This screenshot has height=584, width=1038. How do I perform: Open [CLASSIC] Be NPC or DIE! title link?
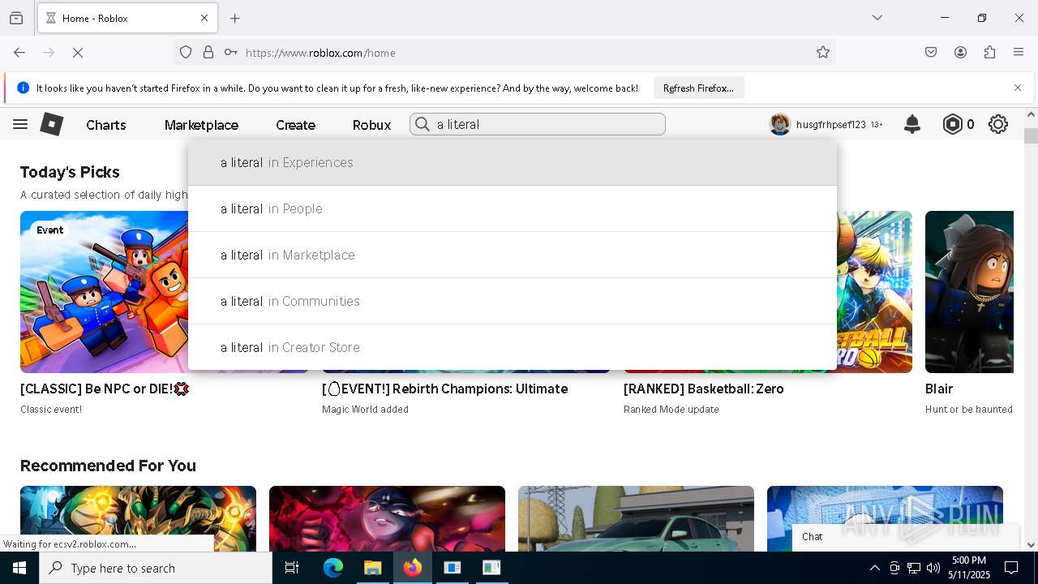point(105,389)
